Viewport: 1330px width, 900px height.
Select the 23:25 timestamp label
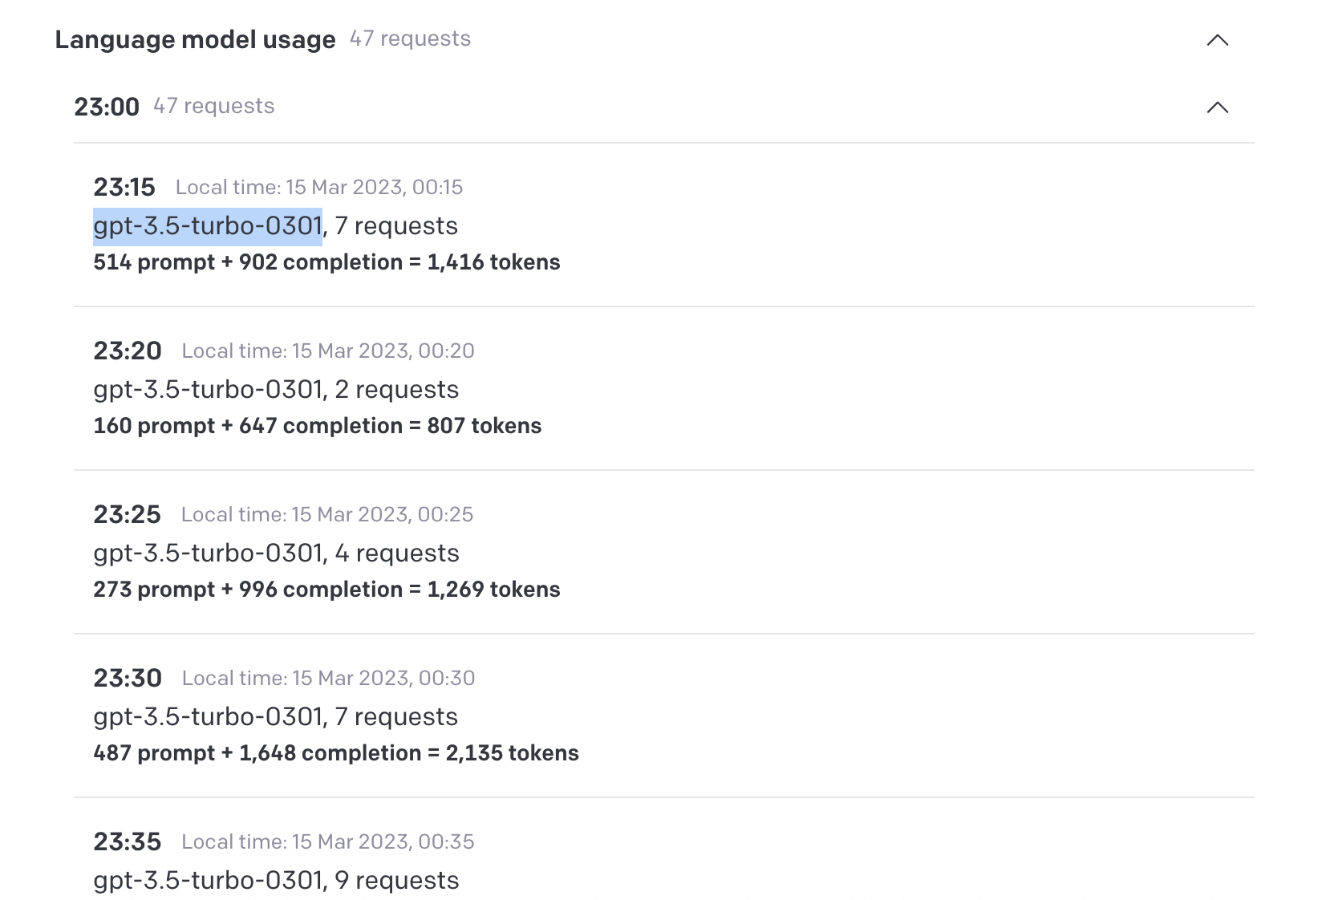(128, 514)
